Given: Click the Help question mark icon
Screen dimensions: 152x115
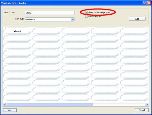Looking at the screenshot, I should pyautogui.click(x=144, y=3).
